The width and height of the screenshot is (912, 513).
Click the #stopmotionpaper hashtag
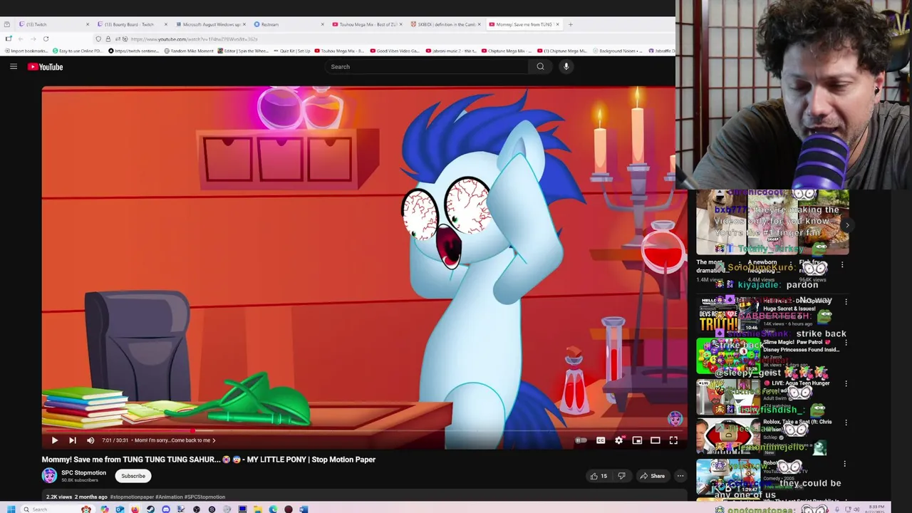click(132, 497)
